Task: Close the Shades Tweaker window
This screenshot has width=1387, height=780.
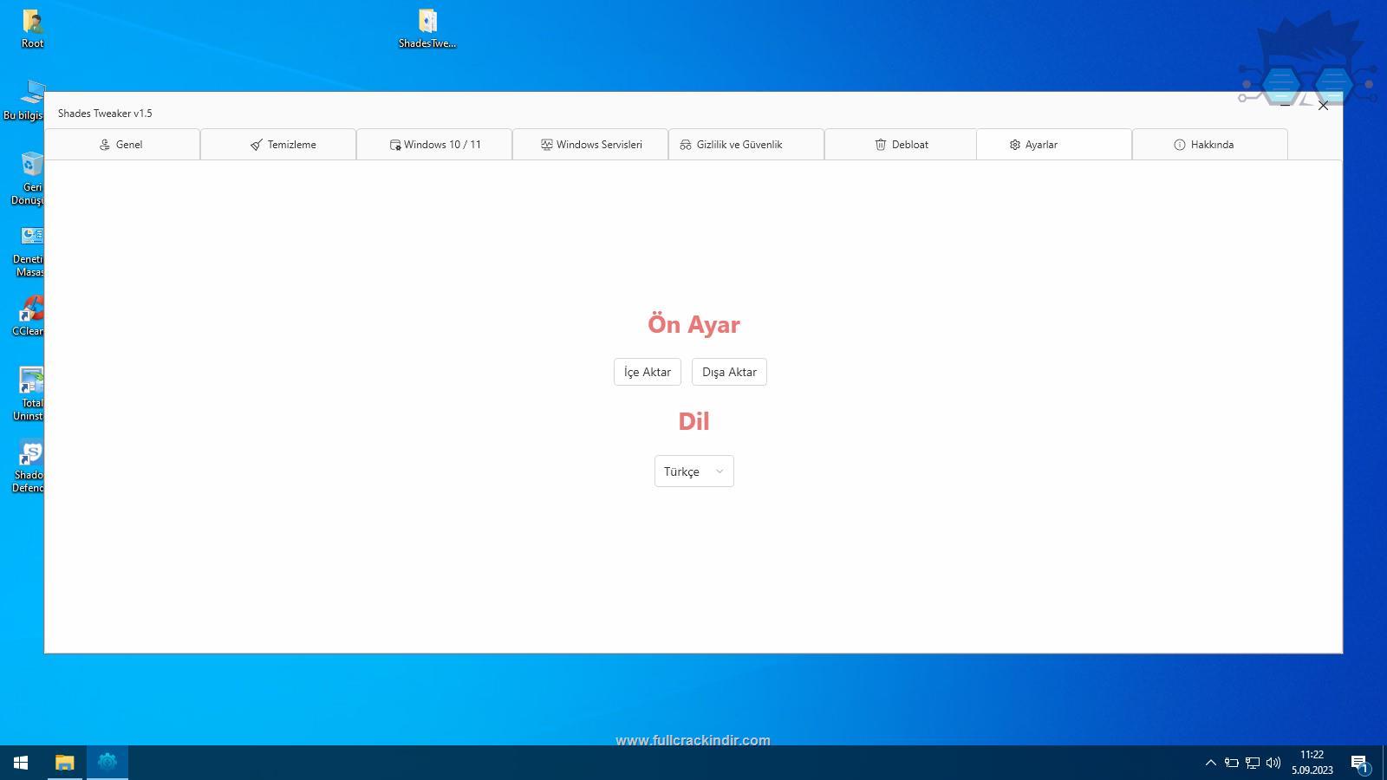Action: tap(1323, 106)
